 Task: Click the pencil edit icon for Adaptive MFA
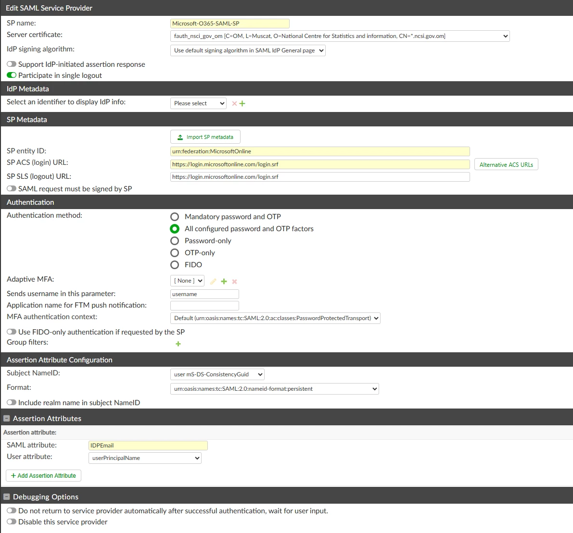214,282
